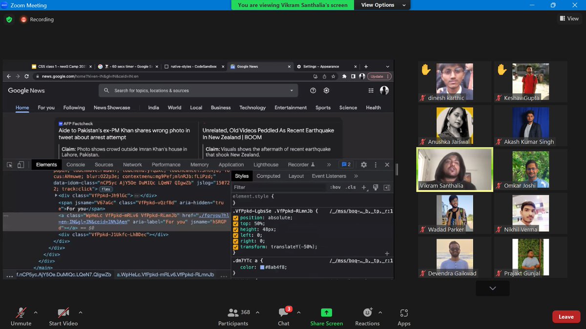Open the Pakistan ex-PM Khan factcheck headline
586x329 pixels.
point(125,134)
